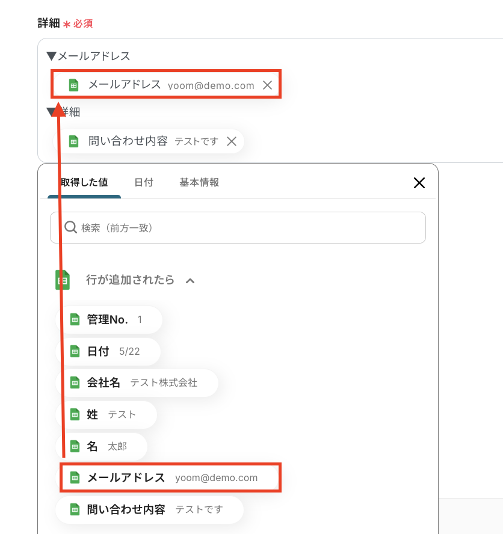The width and height of the screenshot is (503, 534).
Task: Click the yoom@demo.com value in the list
Action: 217,478
